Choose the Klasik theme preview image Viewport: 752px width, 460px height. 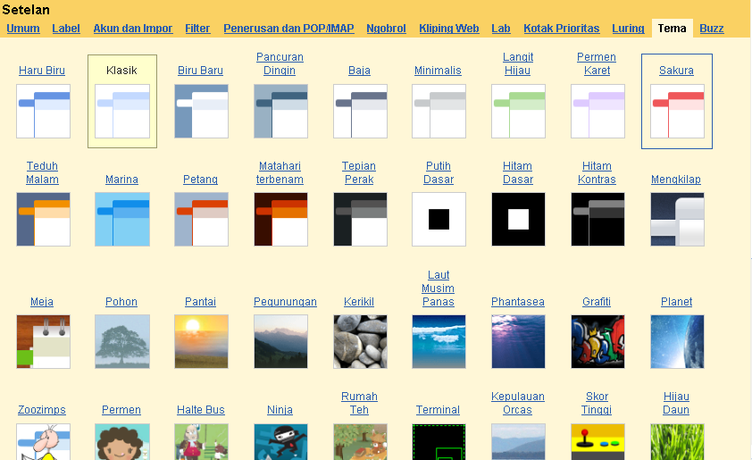coord(122,112)
